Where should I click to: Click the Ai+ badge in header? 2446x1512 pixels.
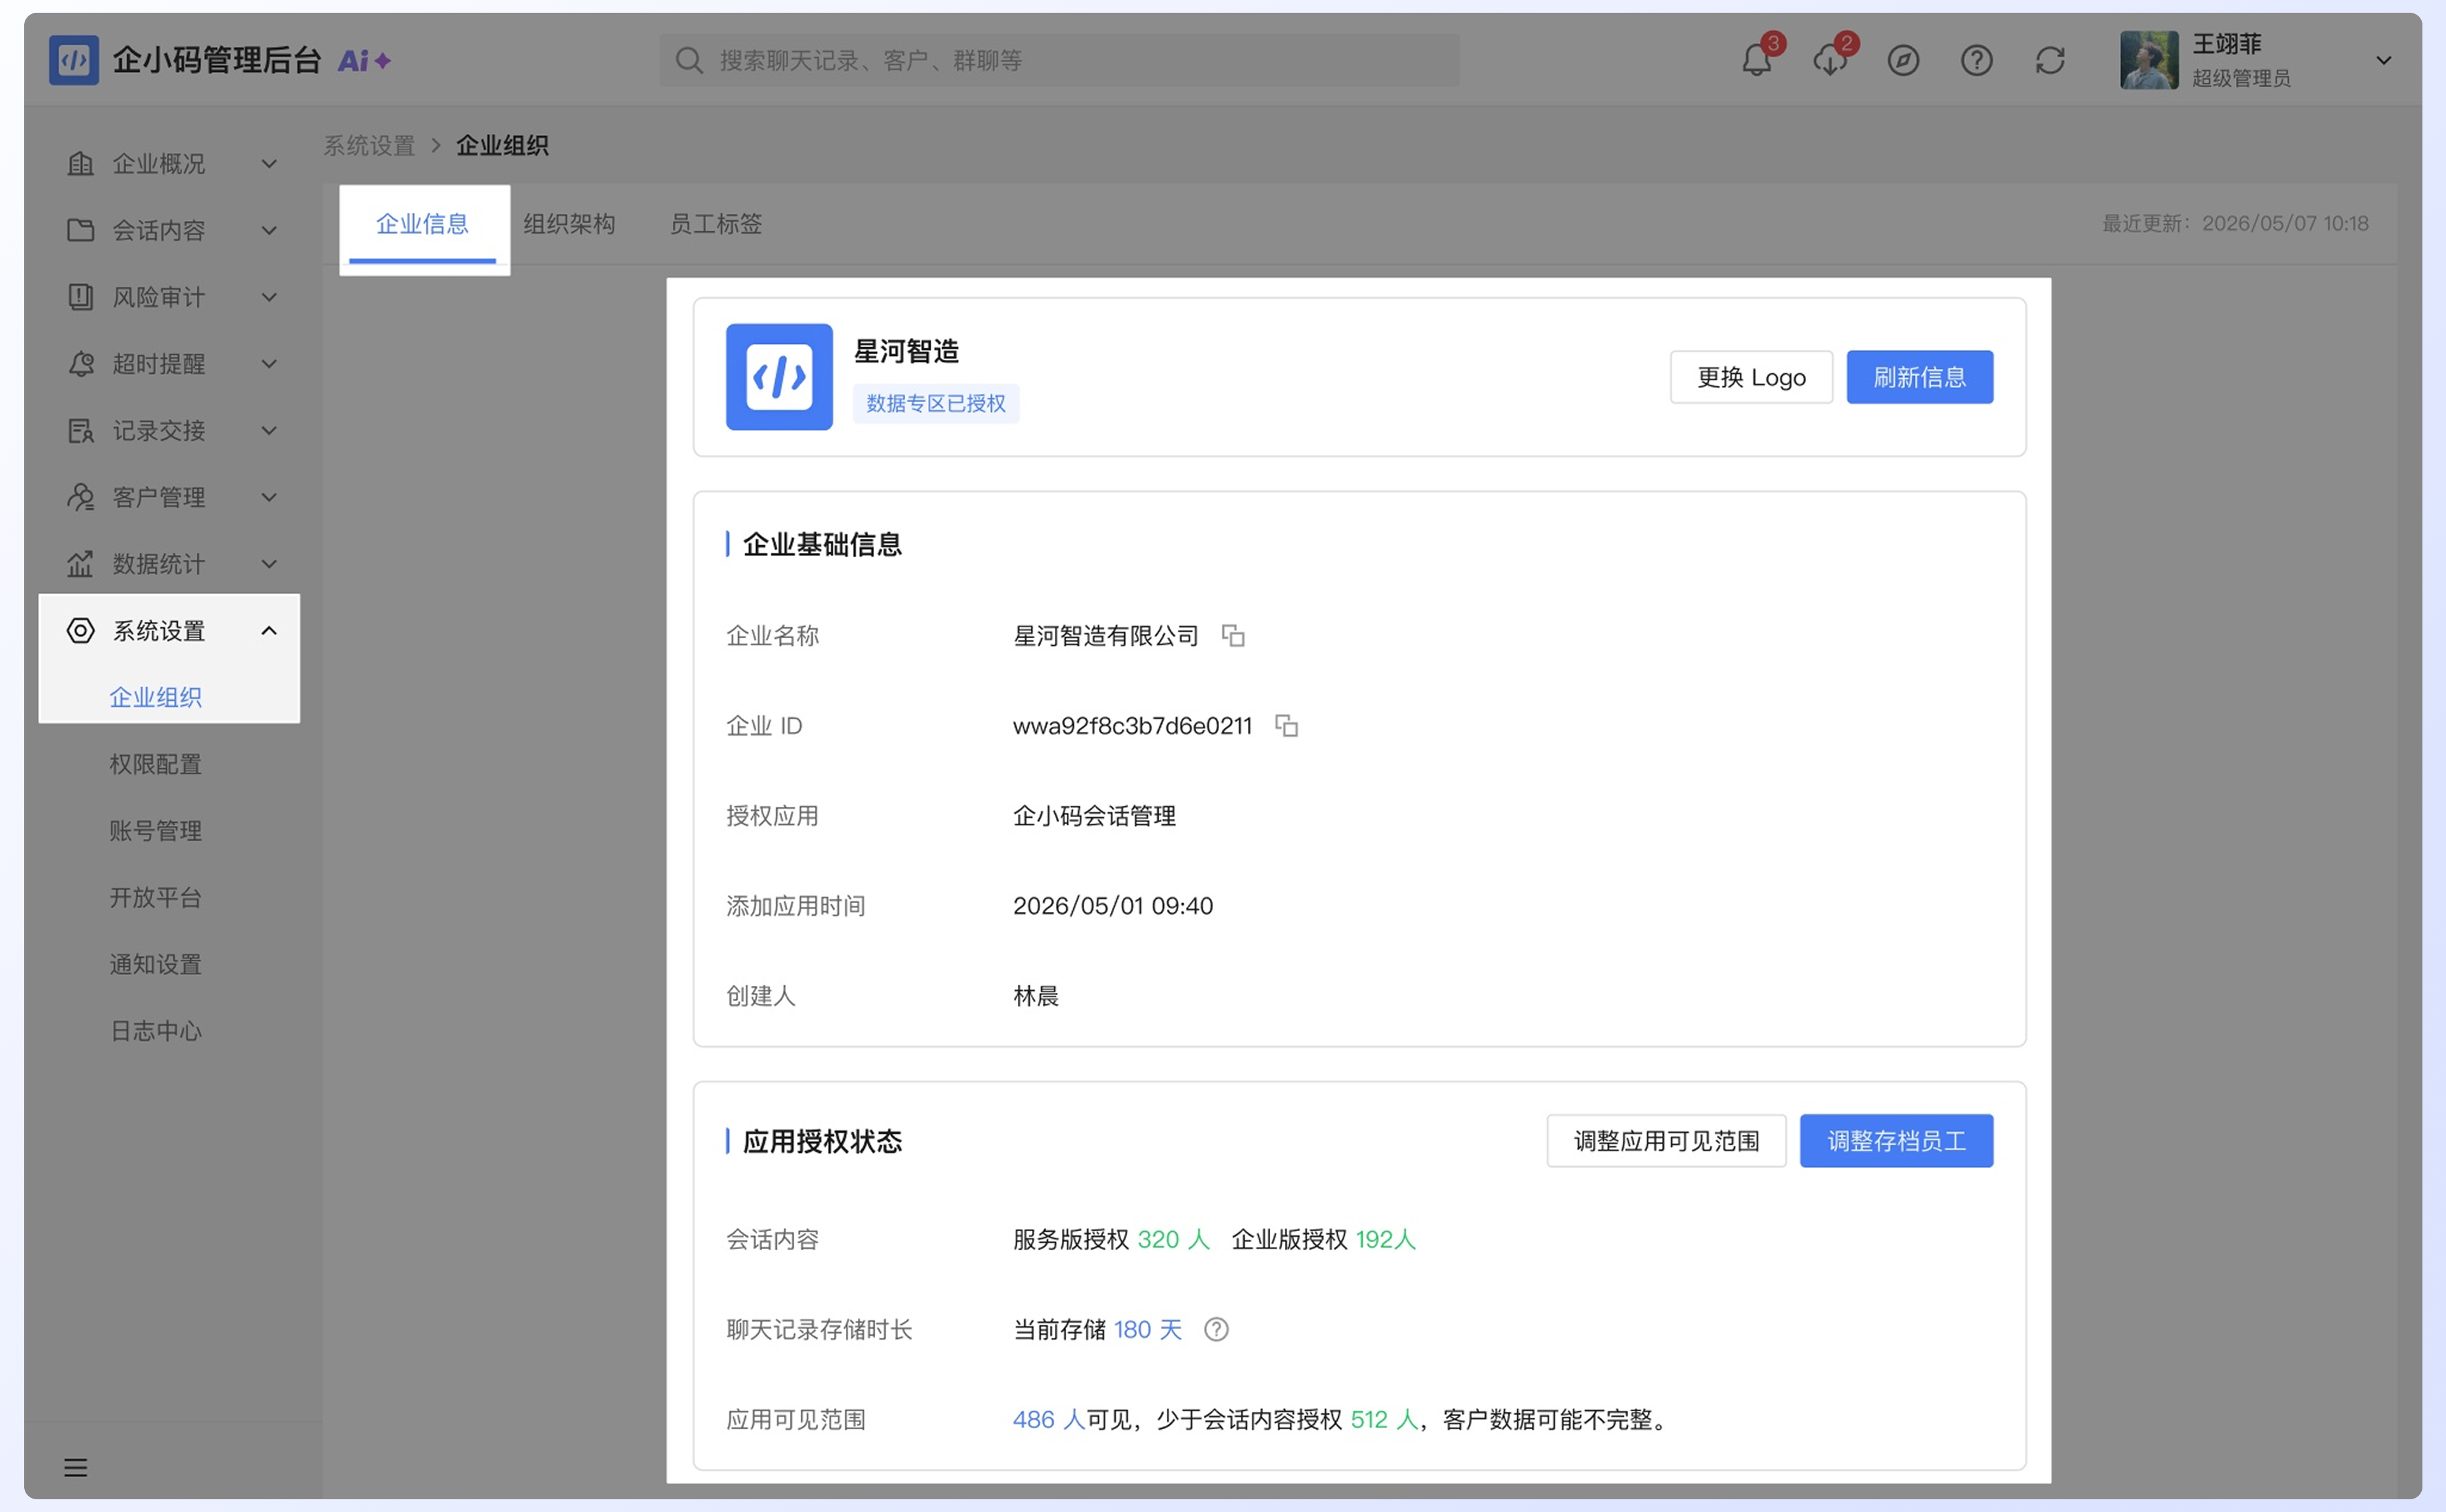(x=364, y=60)
